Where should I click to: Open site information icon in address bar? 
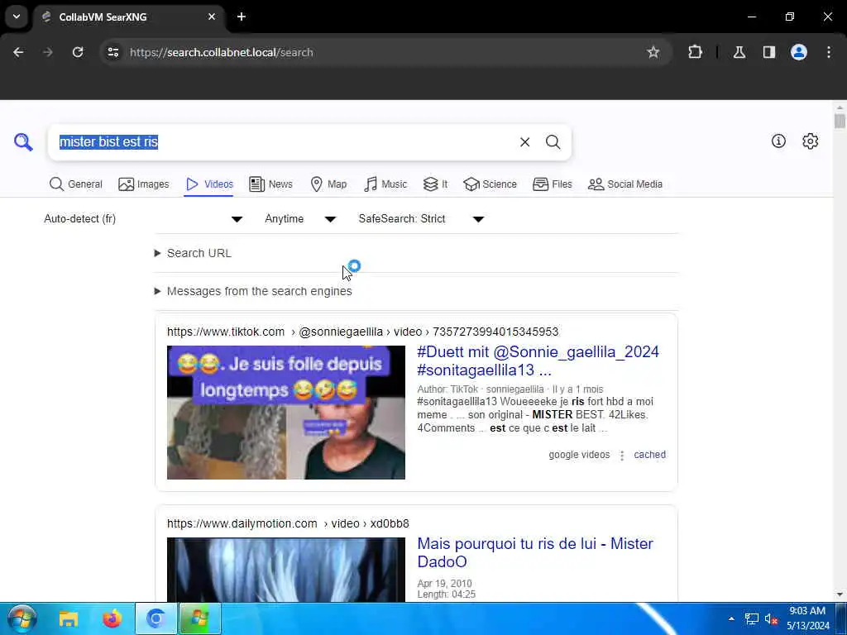pyautogui.click(x=112, y=52)
